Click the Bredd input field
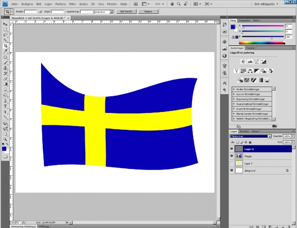Screen dimensions: 297x228 point(31,12)
